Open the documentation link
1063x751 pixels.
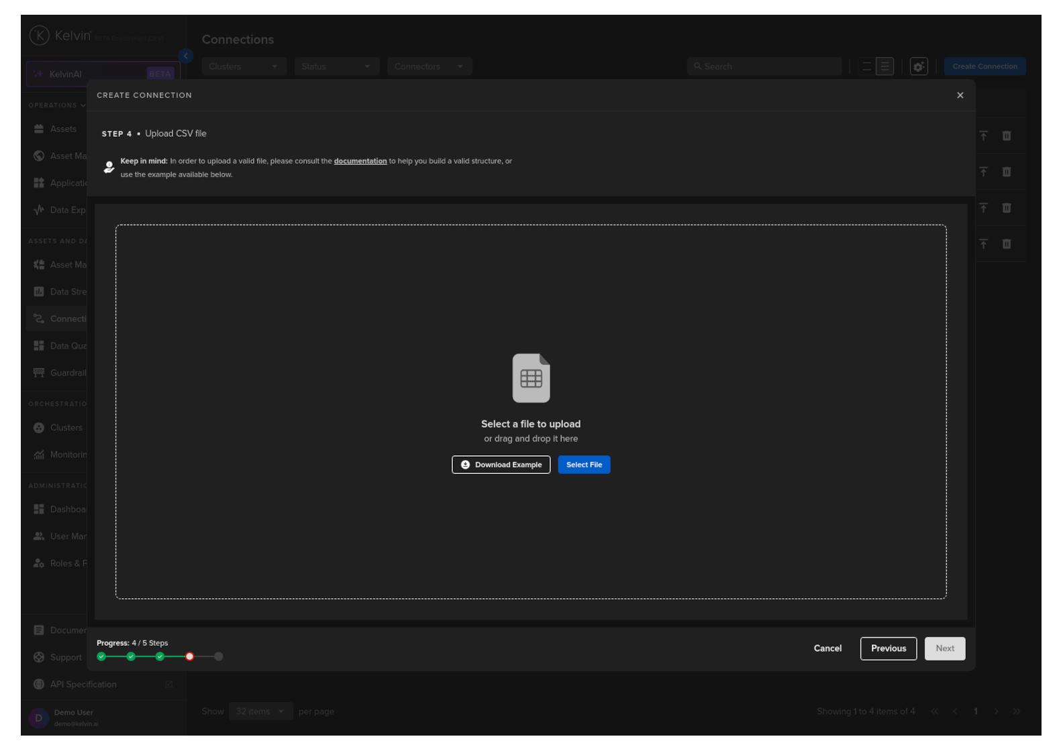(360, 161)
